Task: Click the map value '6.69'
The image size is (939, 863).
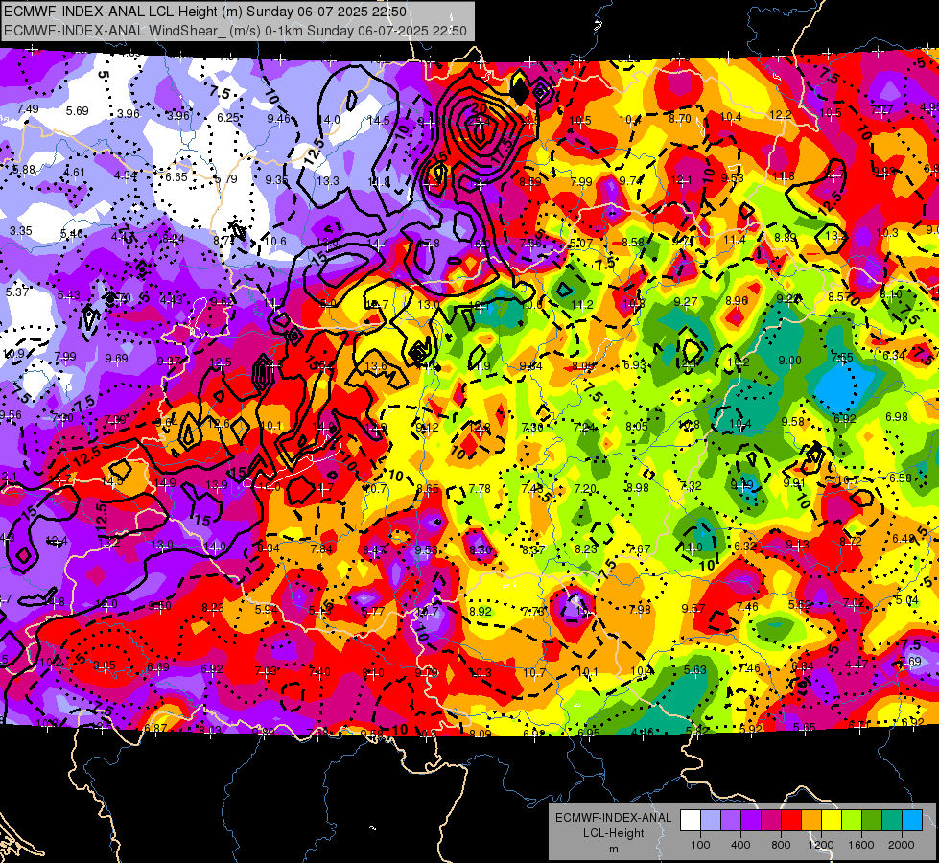Action: coord(158,667)
